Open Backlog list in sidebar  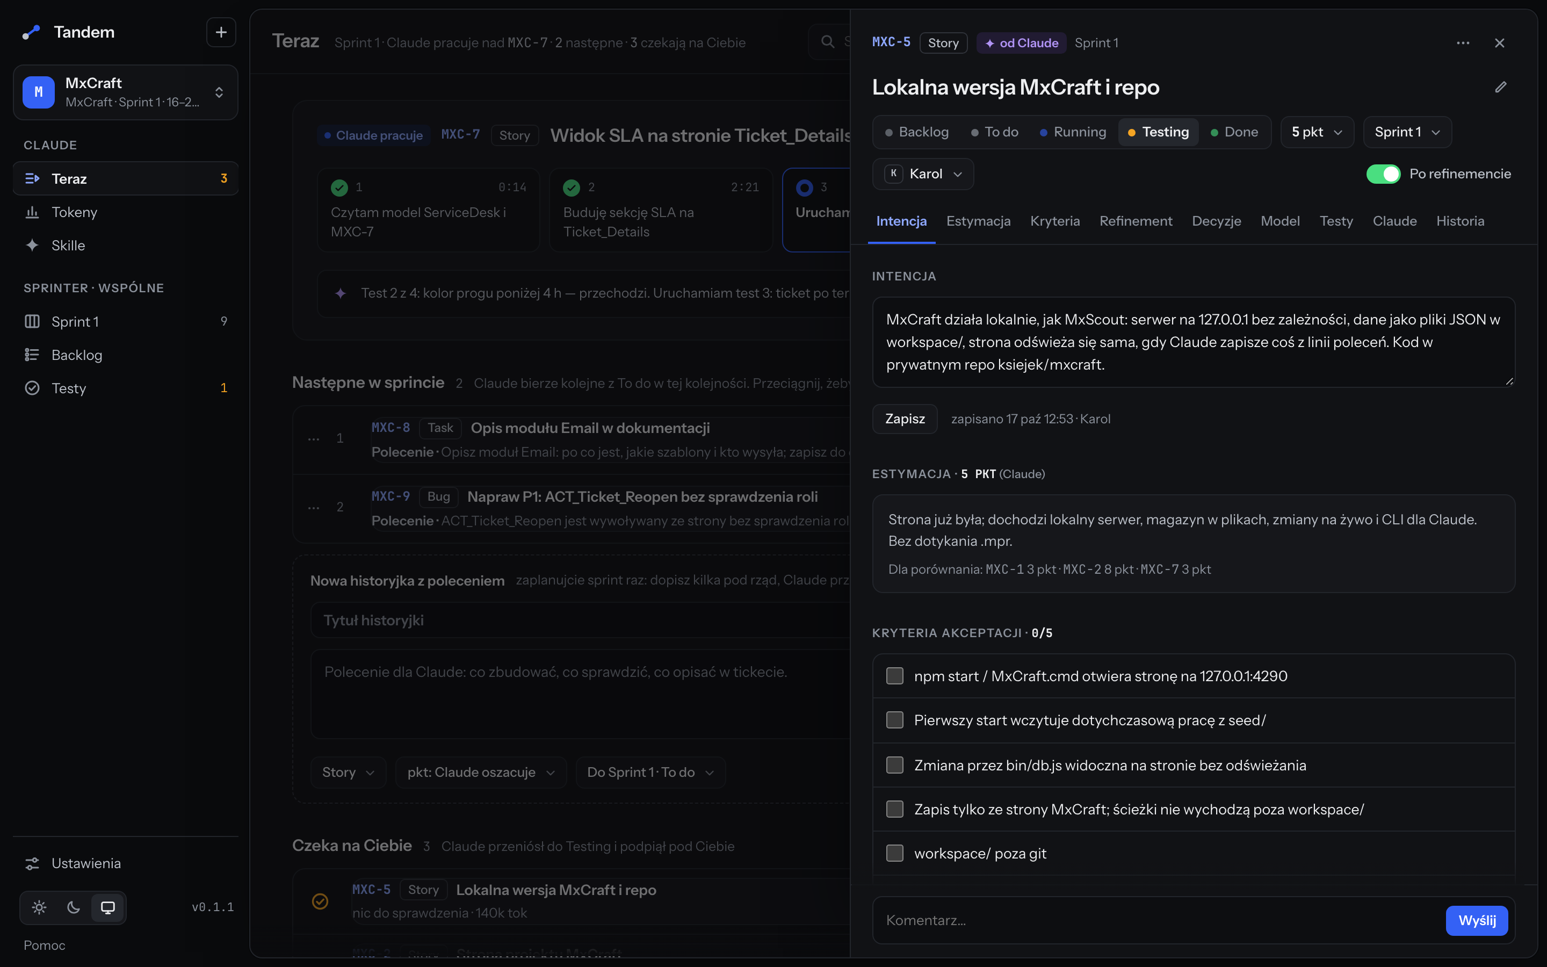(125, 355)
